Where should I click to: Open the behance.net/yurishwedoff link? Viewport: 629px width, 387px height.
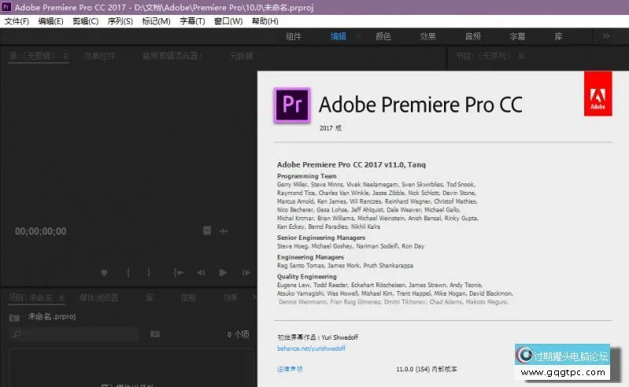311,348
